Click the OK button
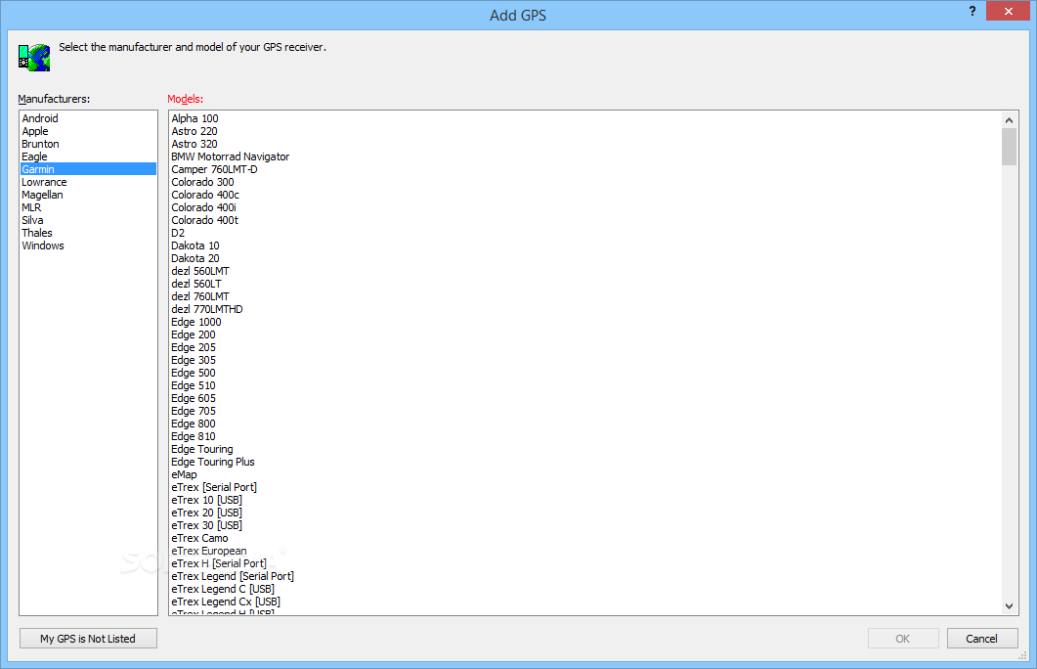Viewport: 1037px width, 669px height. point(903,639)
